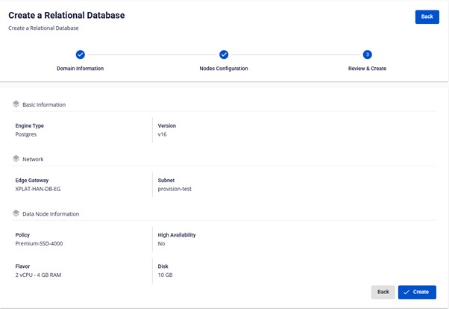449x309 pixels.
Task: Click the gray Back button beside Create
Action: [x=383, y=292]
